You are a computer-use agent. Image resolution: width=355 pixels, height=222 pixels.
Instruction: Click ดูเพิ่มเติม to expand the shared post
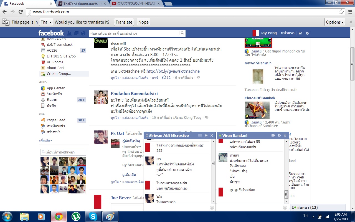[129, 175]
